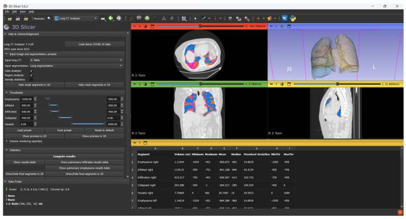Click Load demo COVID-19 data button
Screen dimensions: 406x219
pos(94,44)
